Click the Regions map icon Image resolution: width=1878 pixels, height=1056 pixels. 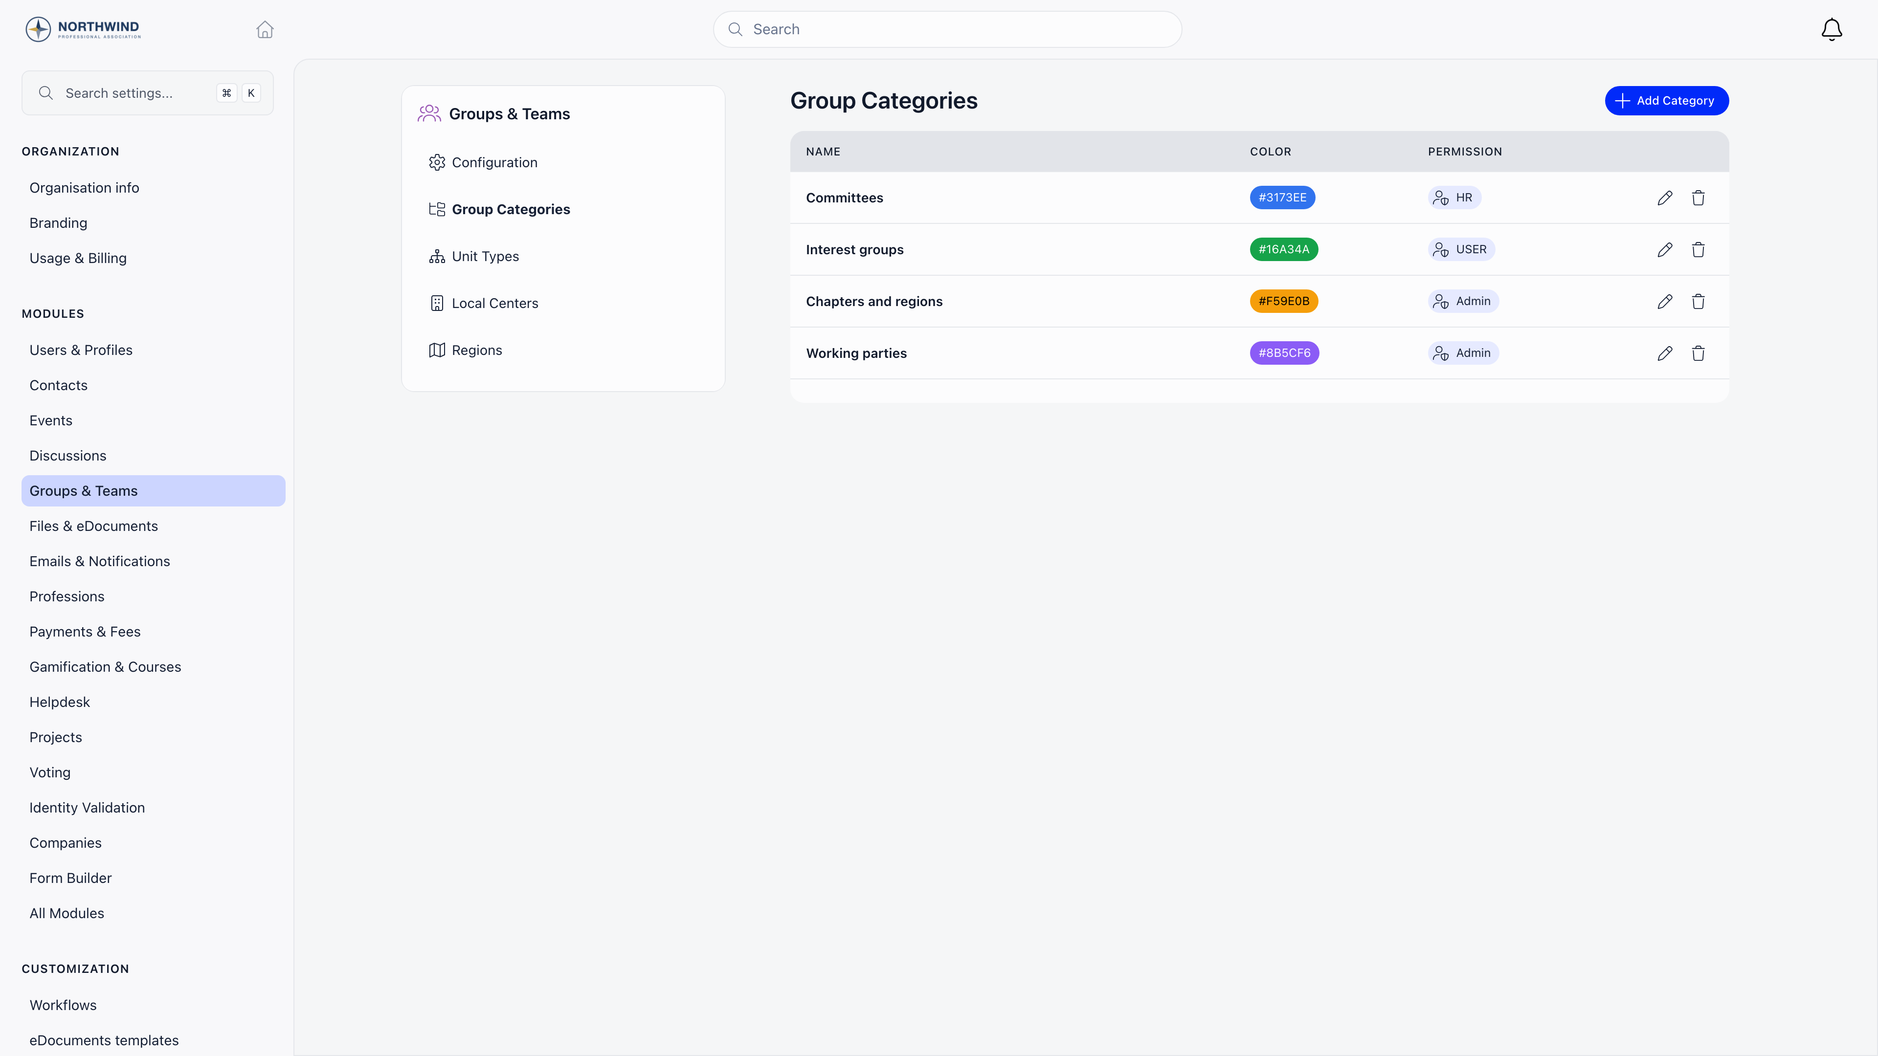point(437,350)
